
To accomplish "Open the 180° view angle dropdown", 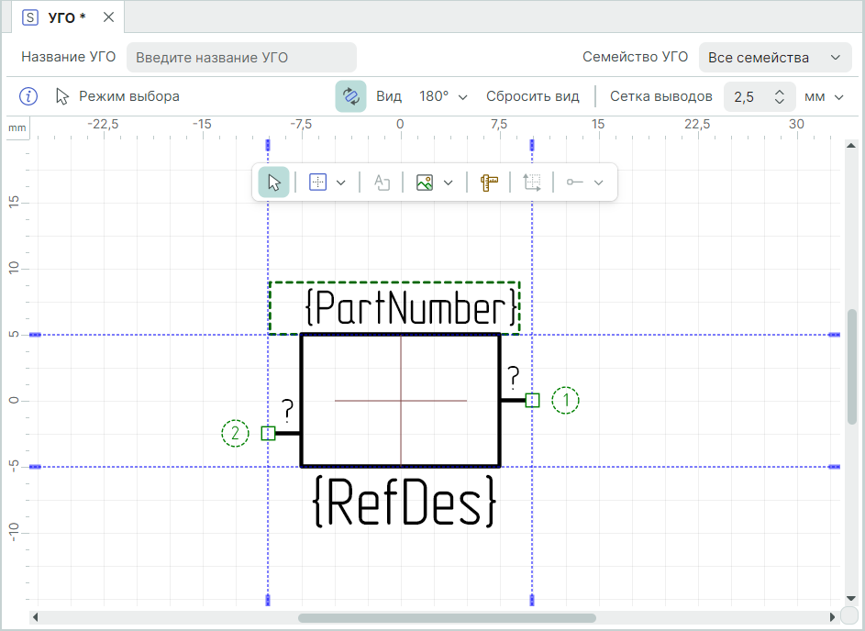I will [443, 96].
